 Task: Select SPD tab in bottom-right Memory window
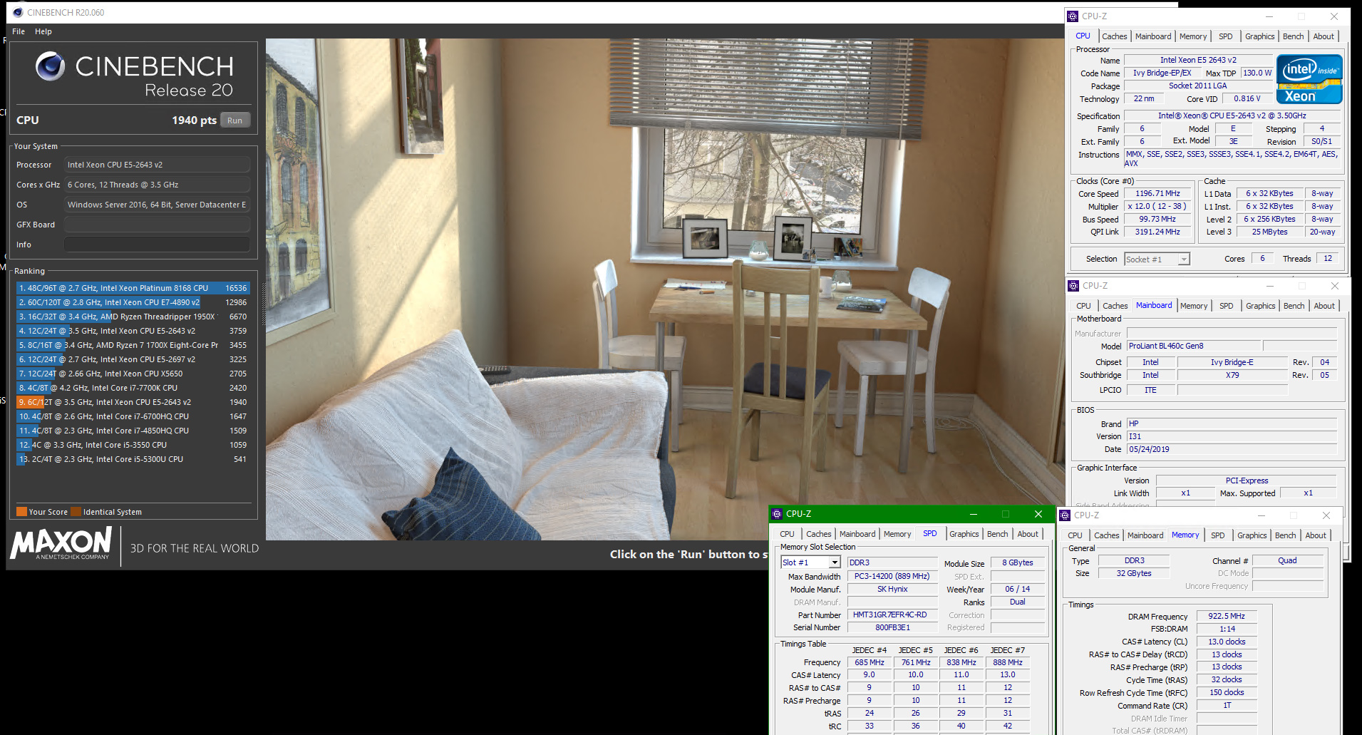click(x=1218, y=535)
